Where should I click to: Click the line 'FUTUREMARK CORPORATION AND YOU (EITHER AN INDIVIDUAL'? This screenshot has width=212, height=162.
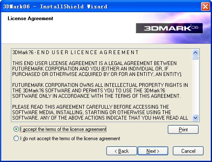[90, 69]
